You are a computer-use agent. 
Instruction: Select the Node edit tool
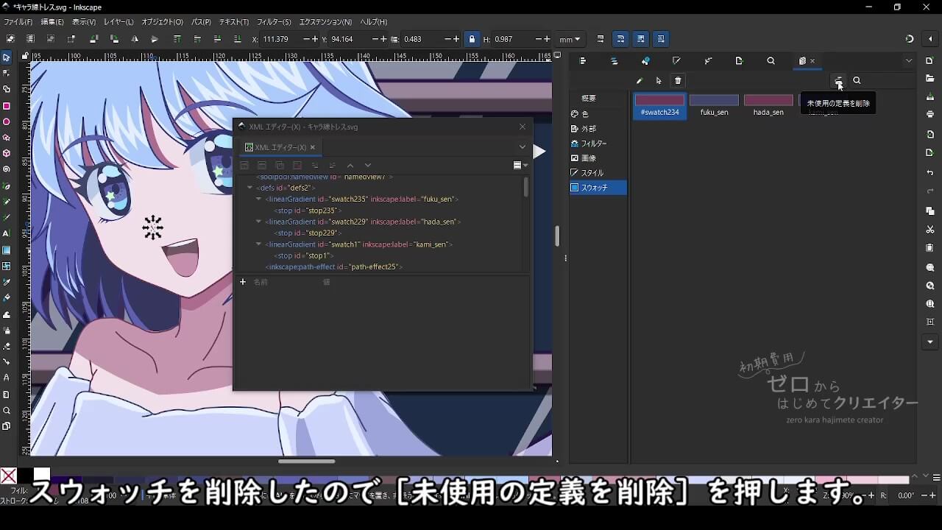coord(7,73)
